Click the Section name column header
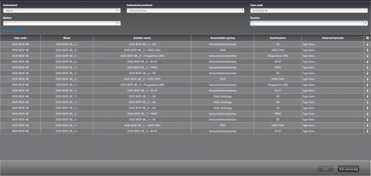Screen dimensions: 371x176 pos(142,38)
